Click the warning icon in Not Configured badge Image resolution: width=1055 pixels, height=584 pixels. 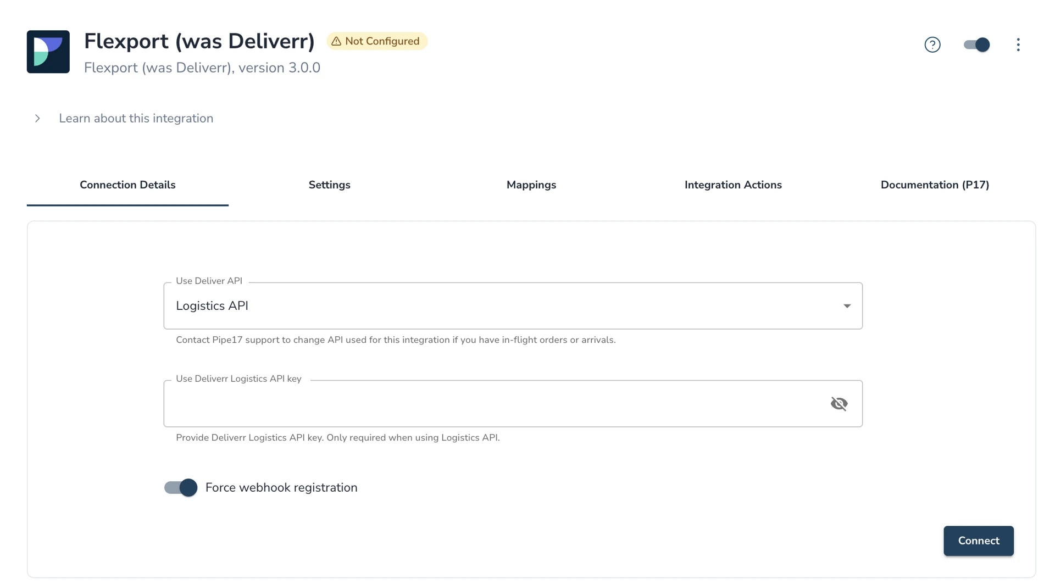click(336, 41)
